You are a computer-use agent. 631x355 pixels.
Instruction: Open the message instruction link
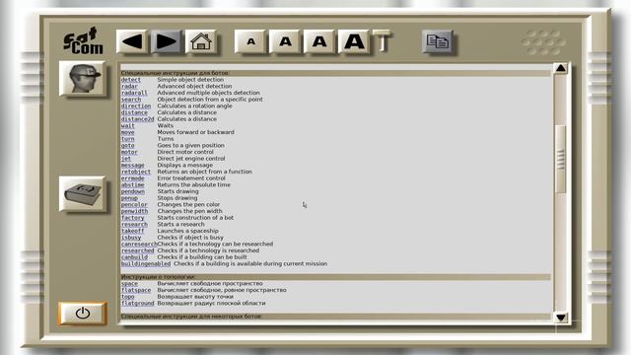(x=133, y=165)
